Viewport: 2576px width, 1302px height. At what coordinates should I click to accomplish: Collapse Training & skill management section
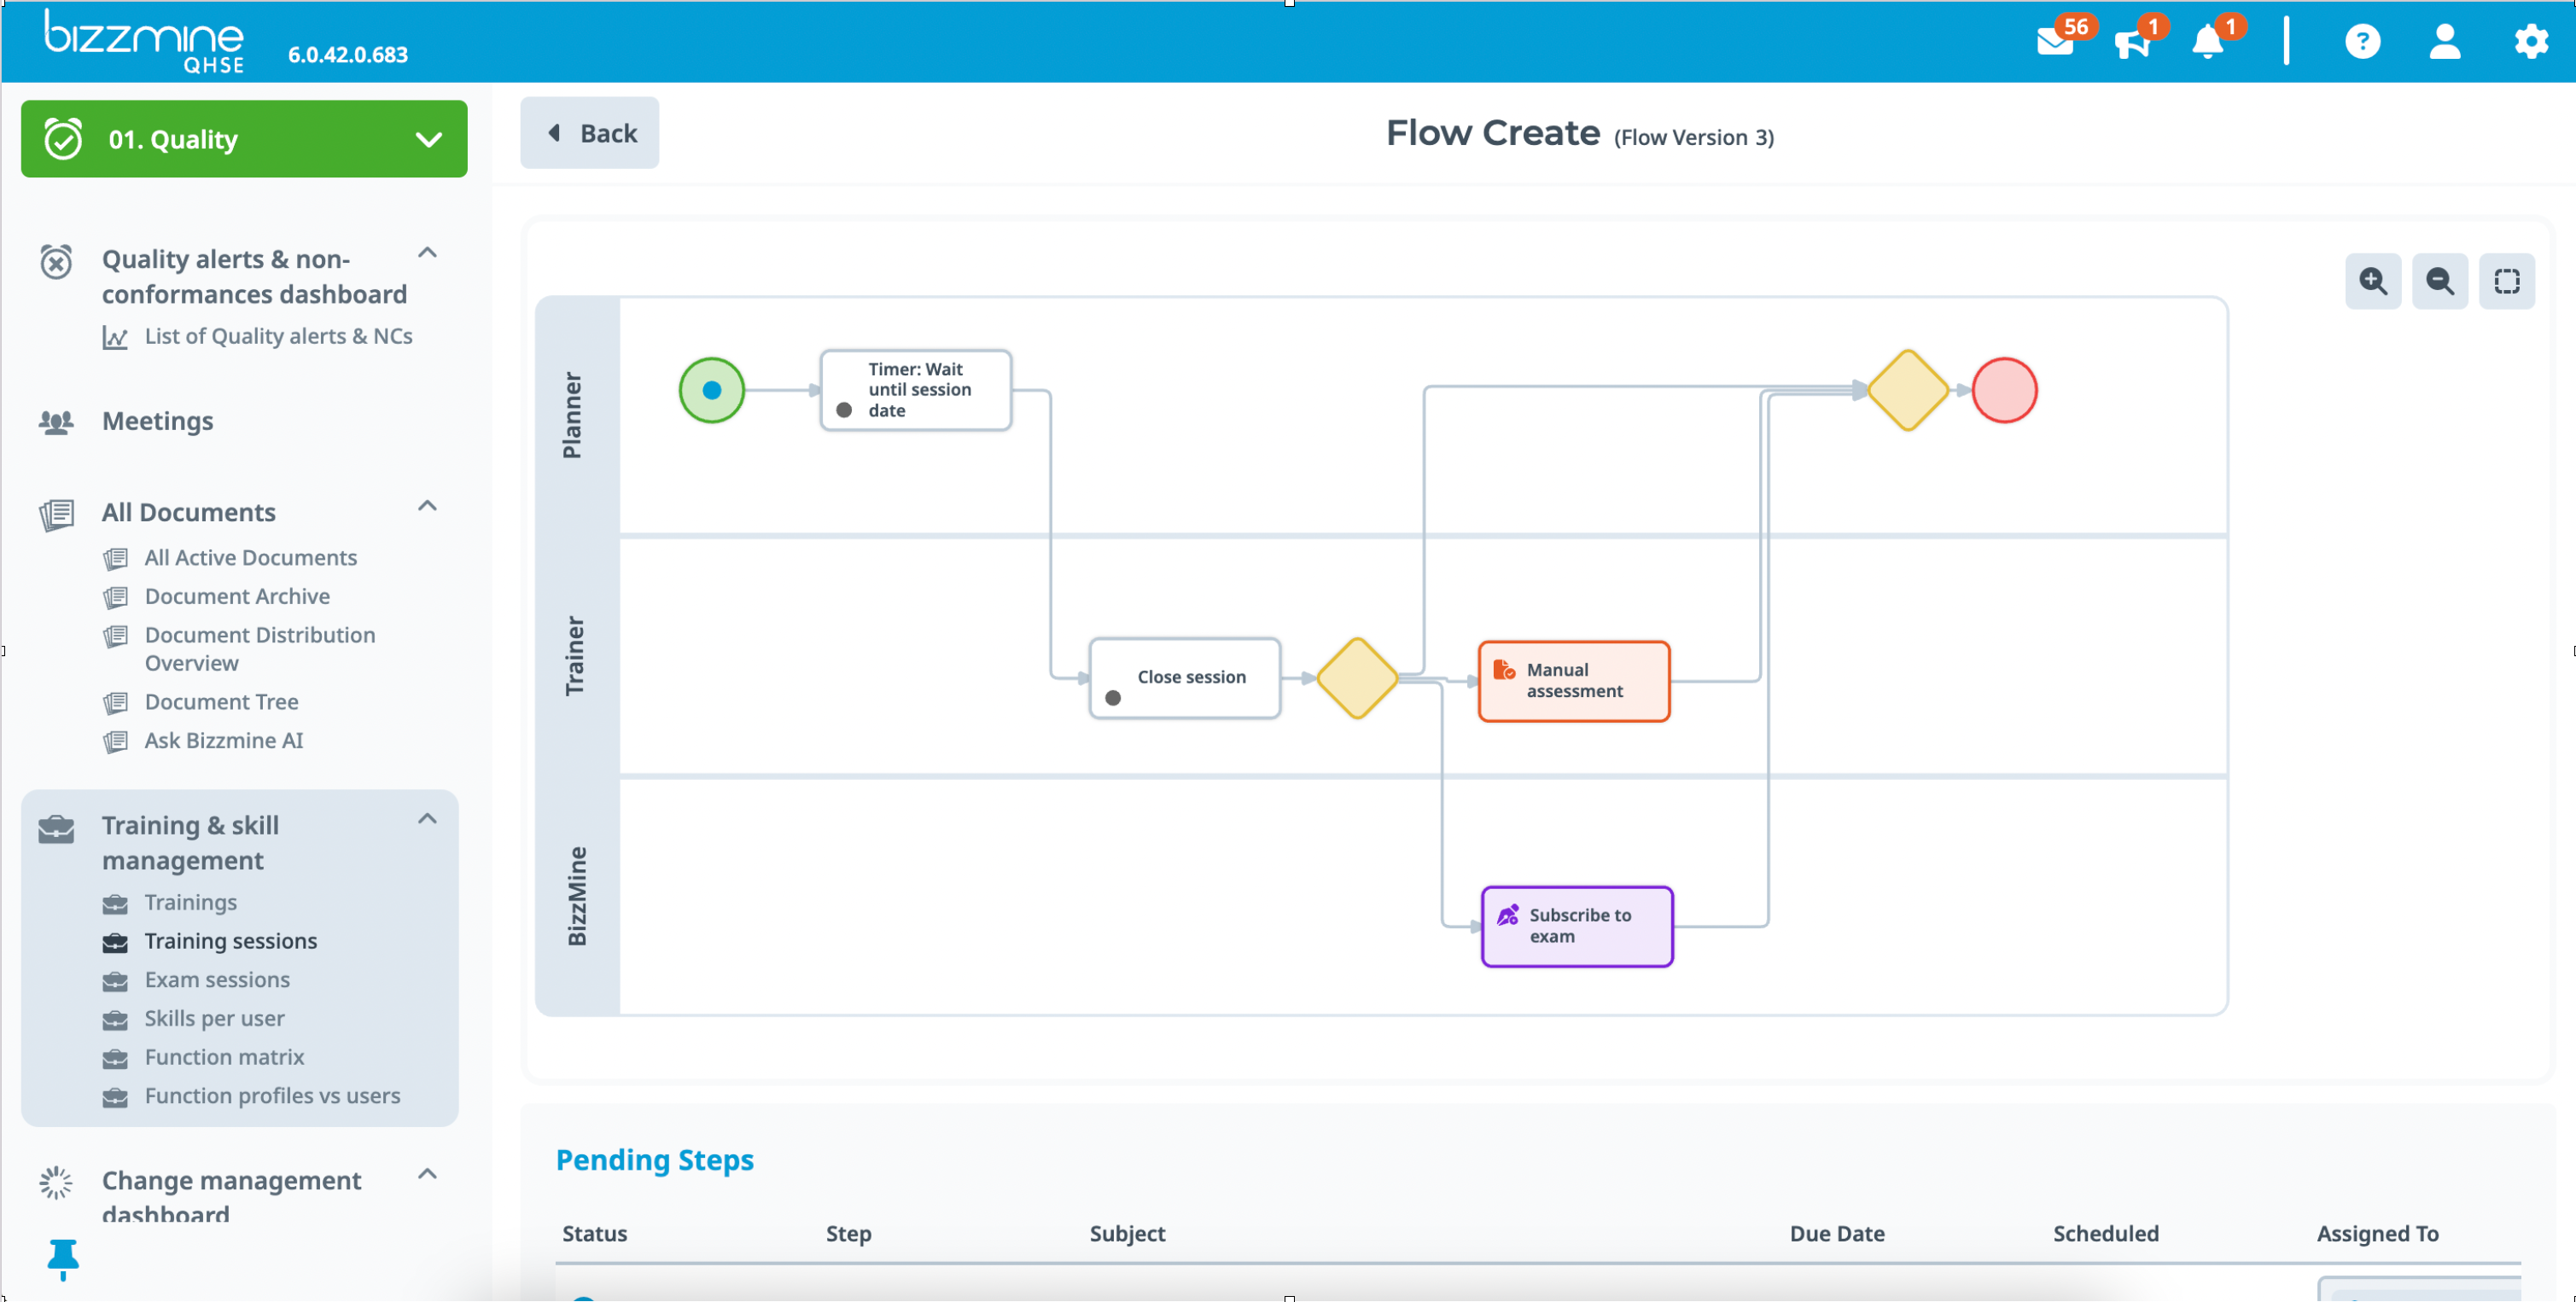(427, 819)
